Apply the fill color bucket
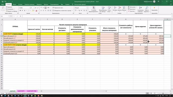 33,11
